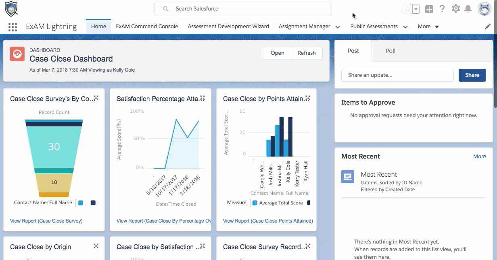Open the Most Recent list view title

coord(379,174)
